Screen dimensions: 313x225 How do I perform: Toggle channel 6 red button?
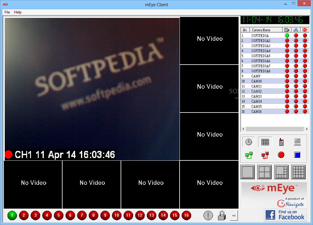coord(70,215)
